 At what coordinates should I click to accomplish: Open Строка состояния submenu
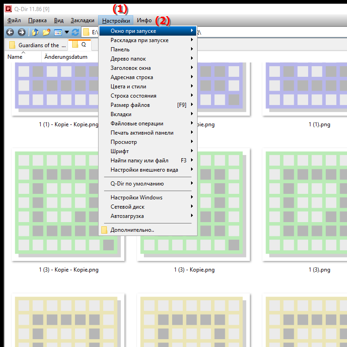pyautogui.click(x=148, y=96)
